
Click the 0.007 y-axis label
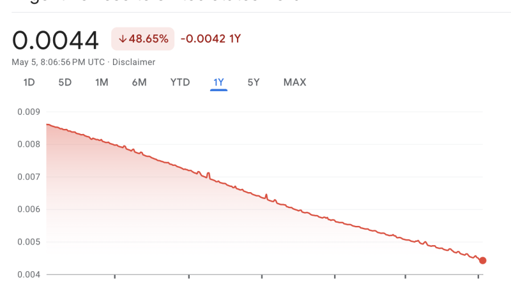pos(29,177)
